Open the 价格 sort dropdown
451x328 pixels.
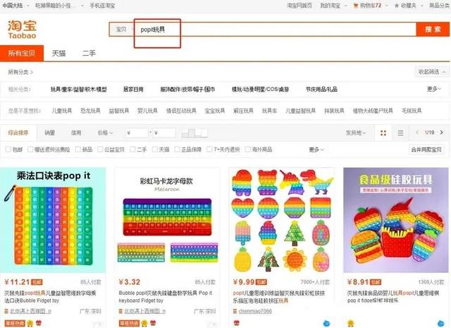pyautogui.click(x=105, y=133)
